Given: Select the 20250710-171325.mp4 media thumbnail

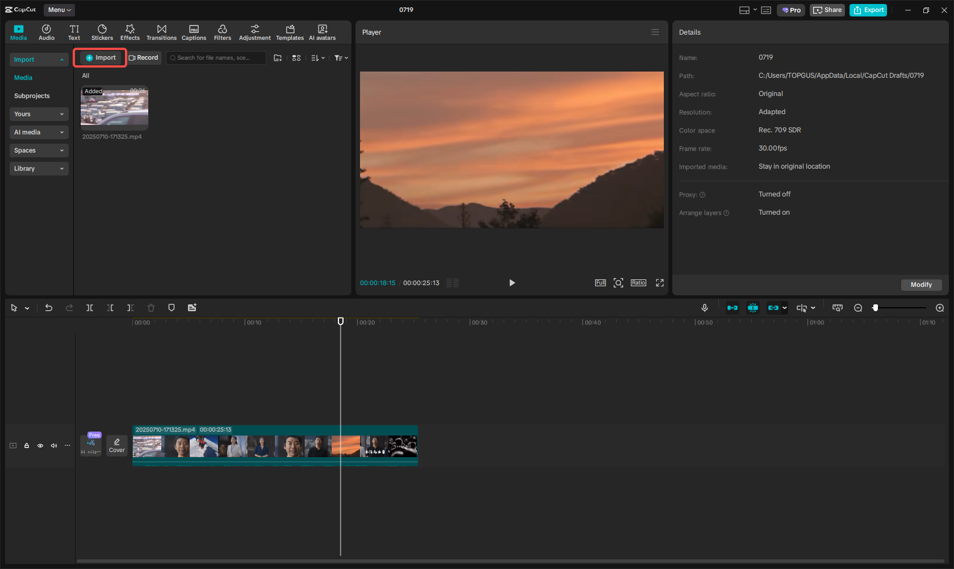Looking at the screenshot, I should point(114,107).
